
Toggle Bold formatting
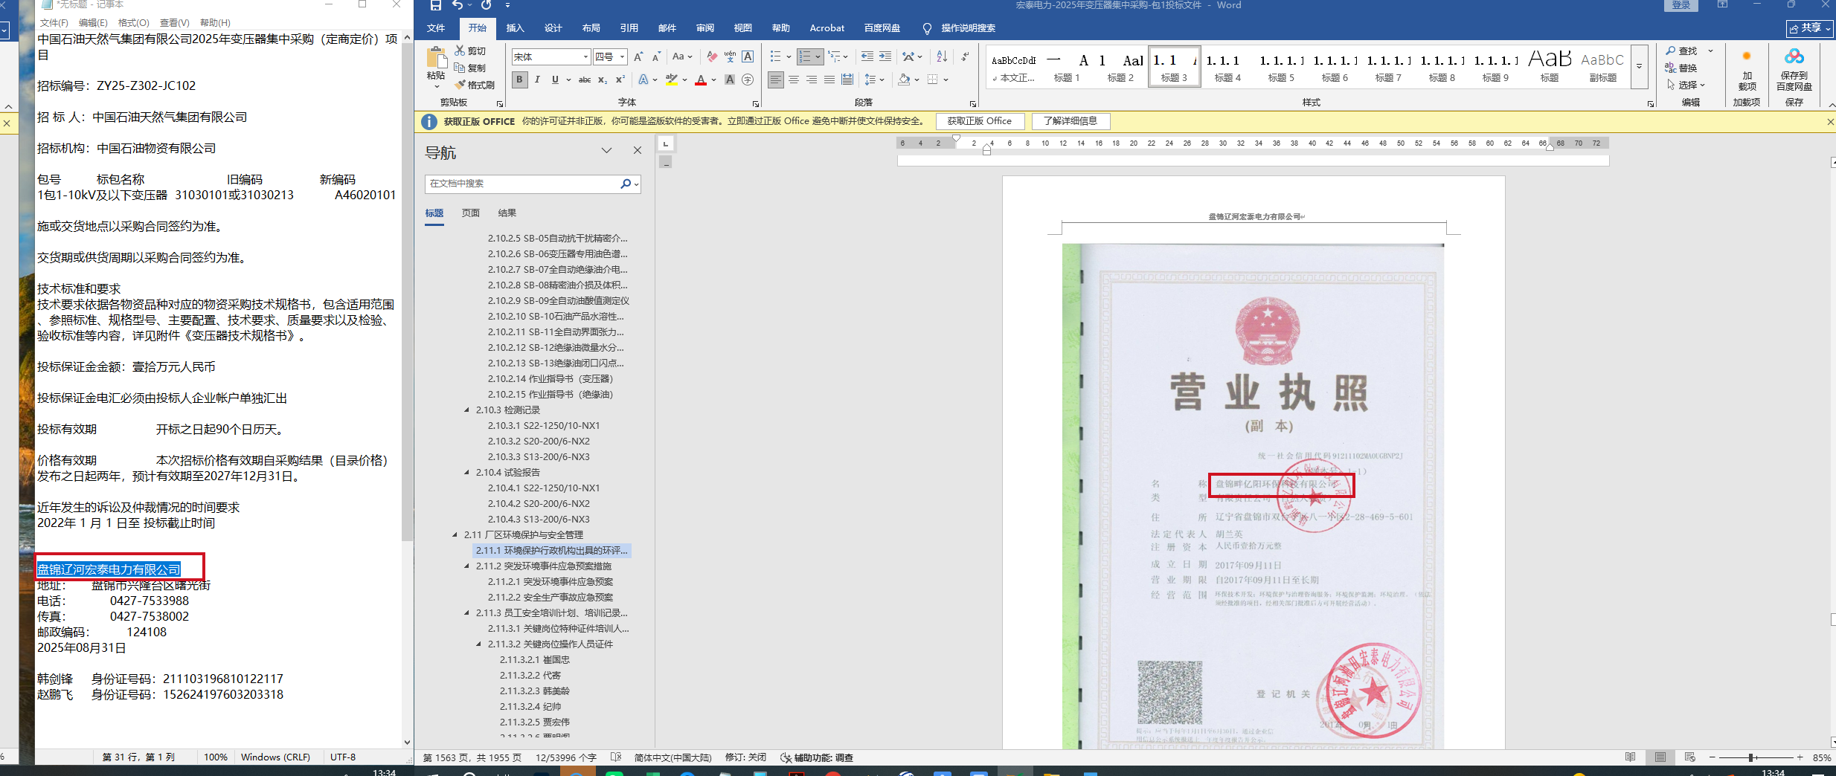click(x=519, y=80)
